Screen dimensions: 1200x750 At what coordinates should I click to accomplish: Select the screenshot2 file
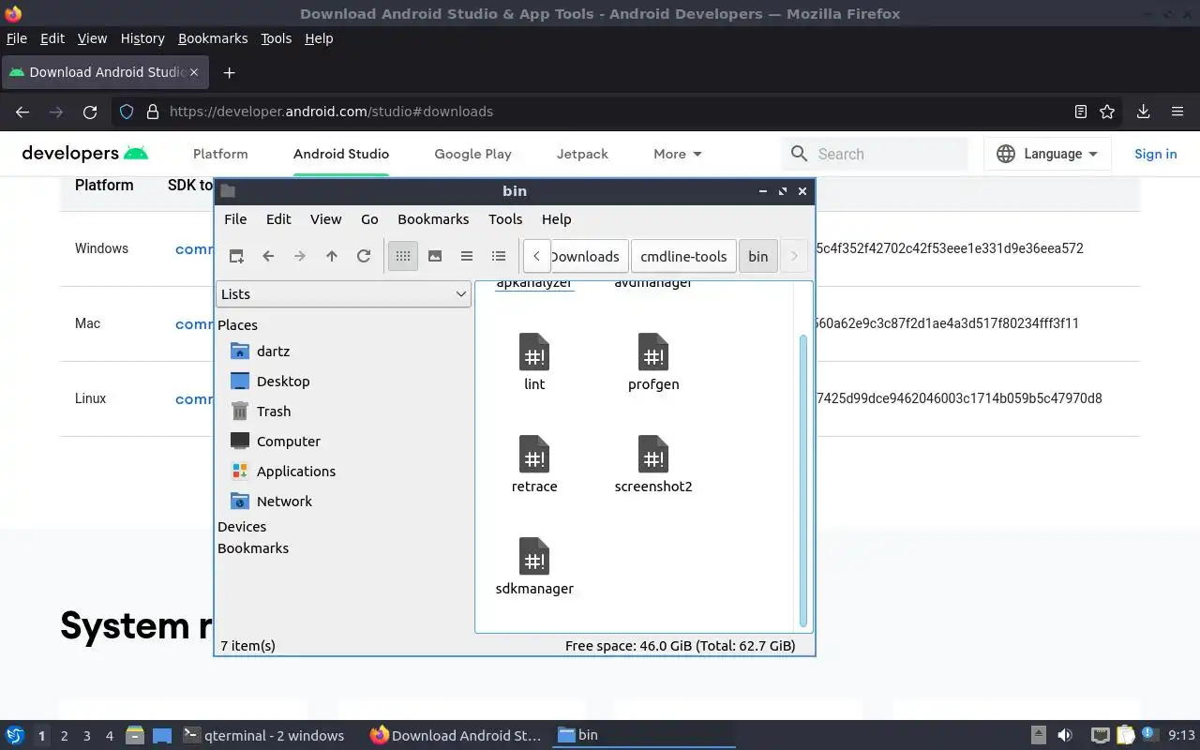pyautogui.click(x=653, y=465)
